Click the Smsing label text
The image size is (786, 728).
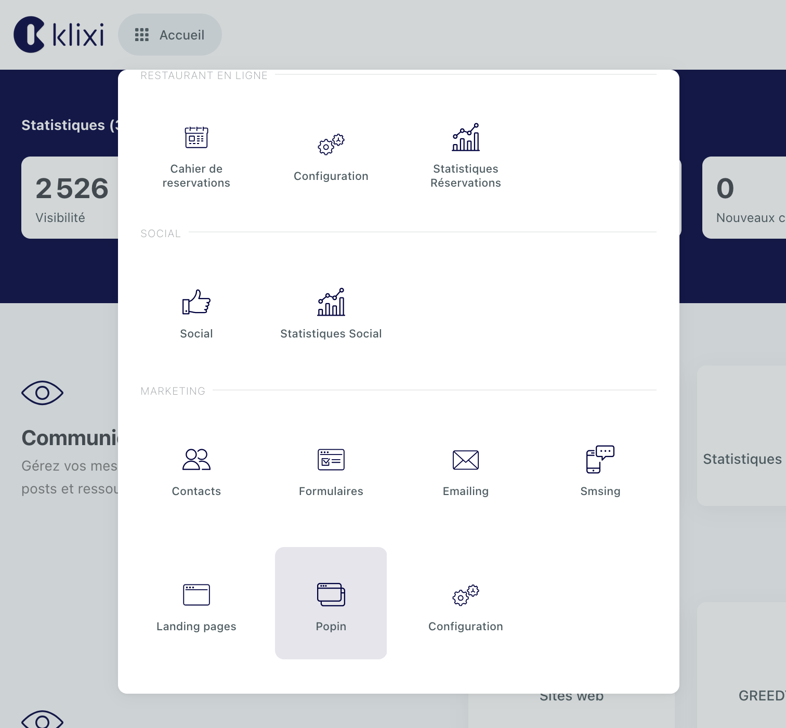(600, 491)
